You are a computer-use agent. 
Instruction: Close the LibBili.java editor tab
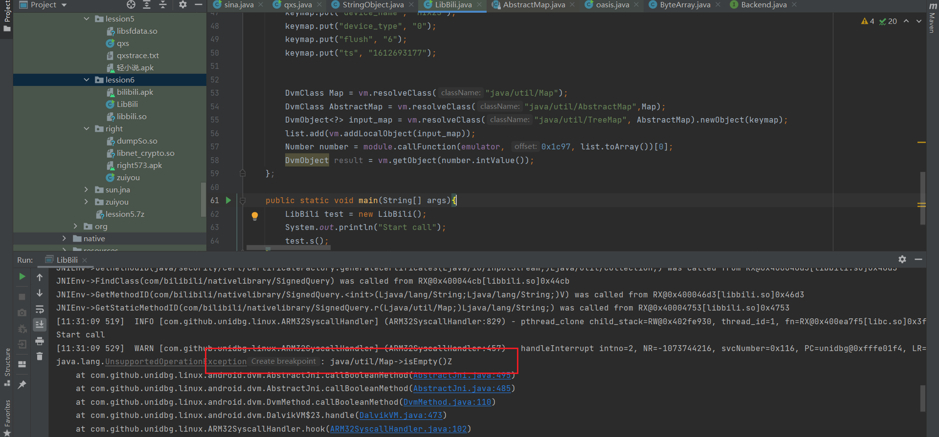(479, 5)
